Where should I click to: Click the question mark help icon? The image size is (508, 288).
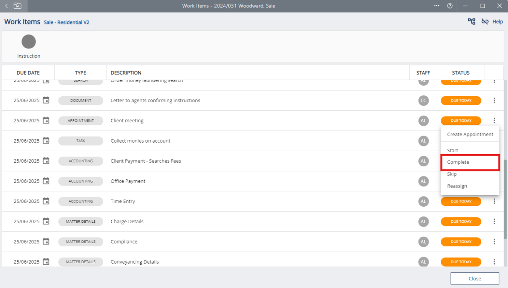(x=450, y=6)
